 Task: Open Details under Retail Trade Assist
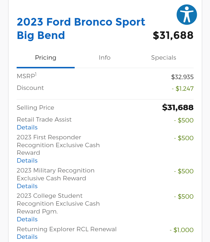(x=27, y=127)
